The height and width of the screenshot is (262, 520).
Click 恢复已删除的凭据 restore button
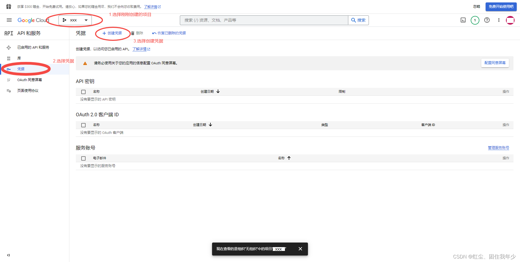tap(169, 33)
